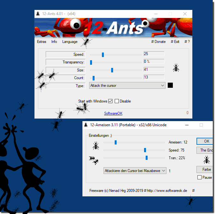The height and width of the screenshot is (214, 215).
Task: Toggle the Start with Windows checkbox
Action: point(111,101)
